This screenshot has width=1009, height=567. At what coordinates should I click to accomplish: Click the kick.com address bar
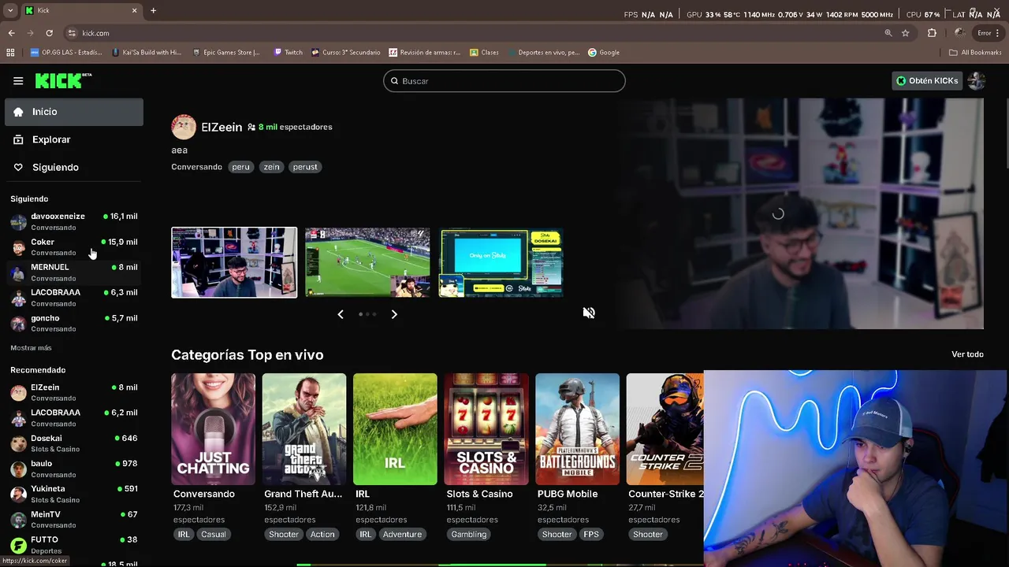(473, 33)
